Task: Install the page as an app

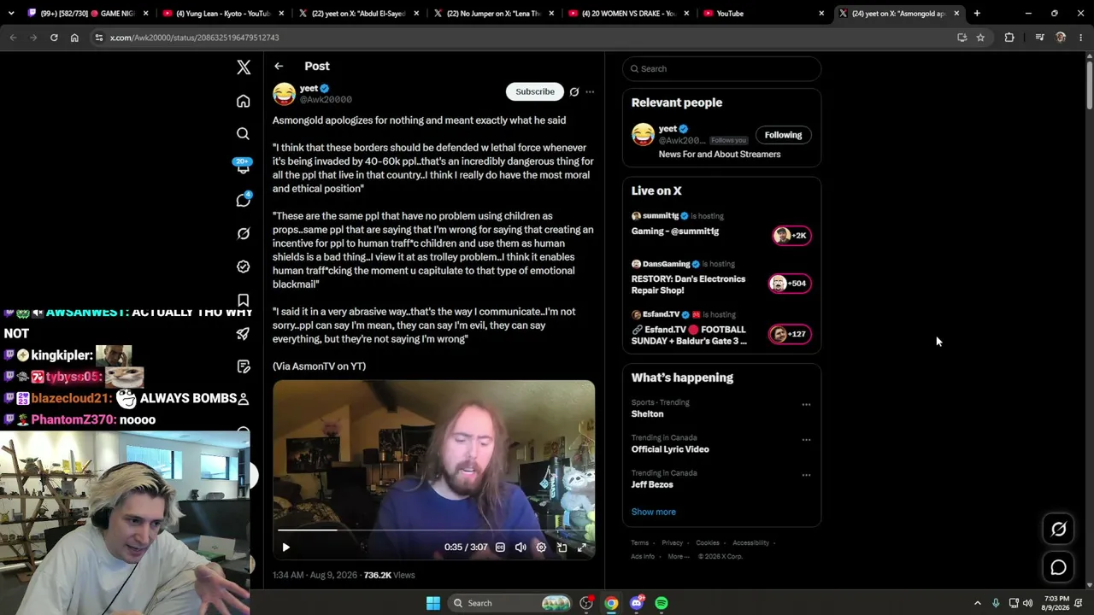Action: click(962, 38)
